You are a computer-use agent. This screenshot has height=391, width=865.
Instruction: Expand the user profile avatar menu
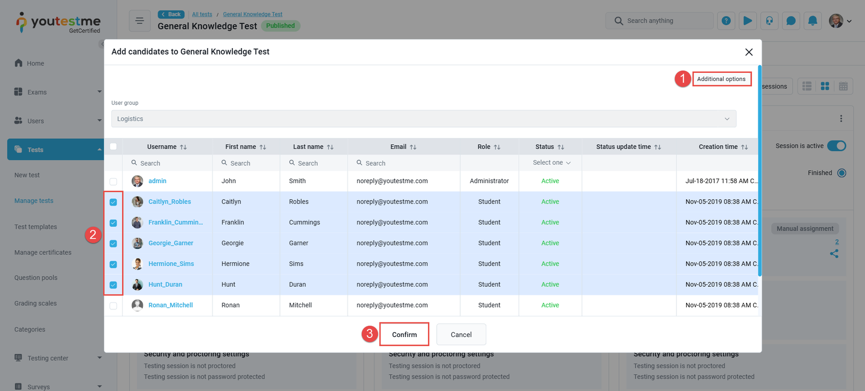pos(840,21)
